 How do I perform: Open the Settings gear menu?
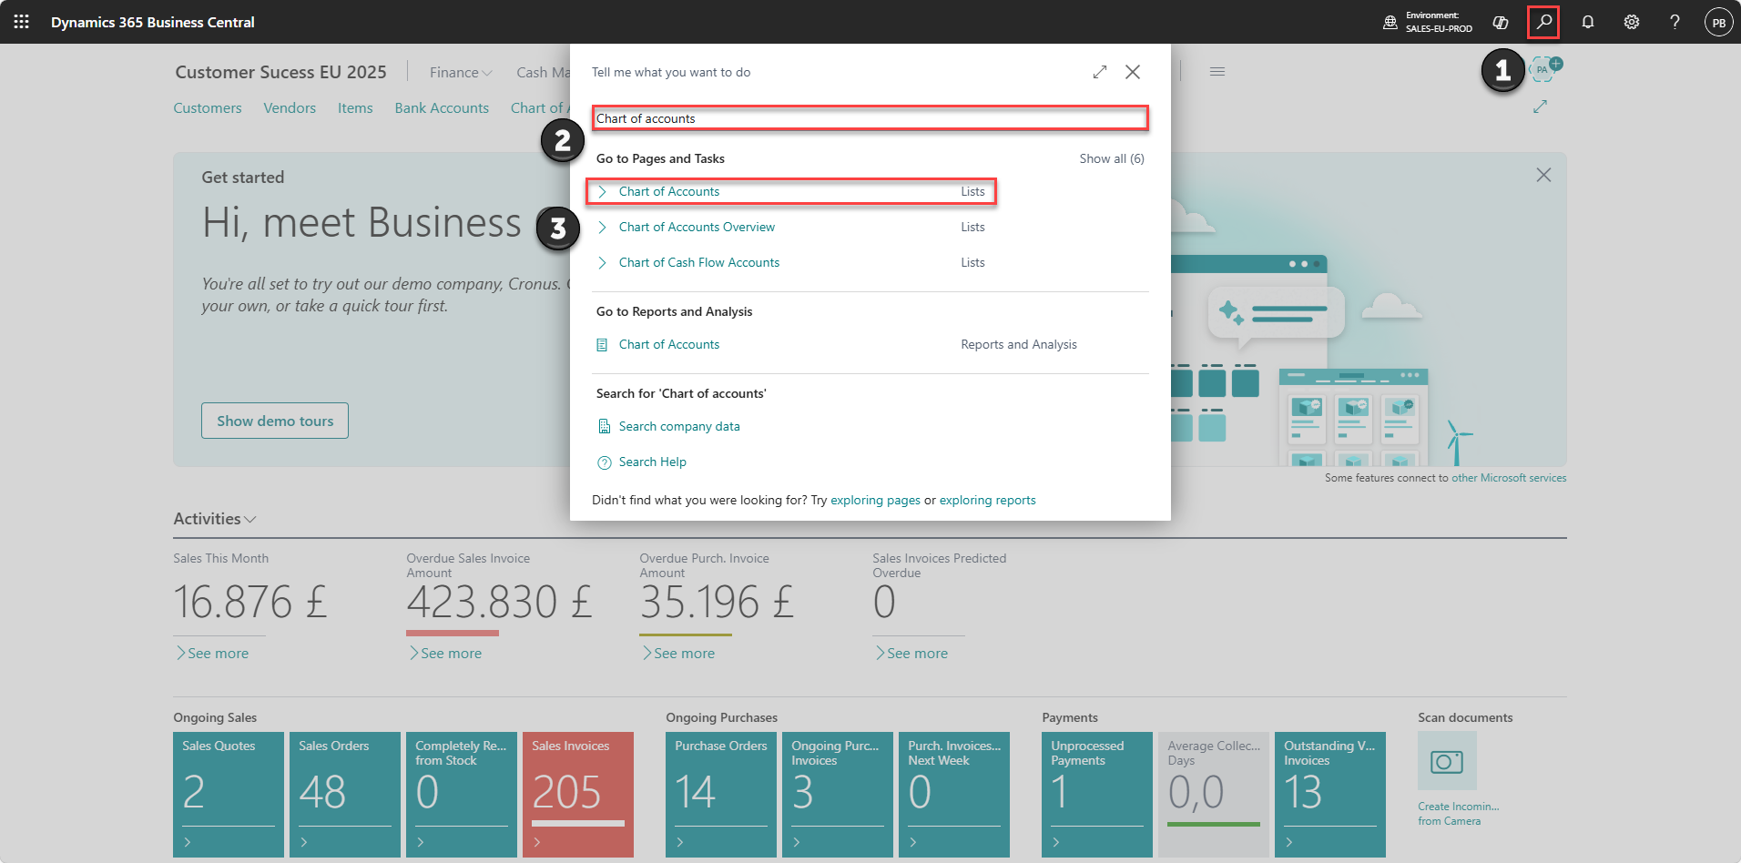pos(1631,22)
